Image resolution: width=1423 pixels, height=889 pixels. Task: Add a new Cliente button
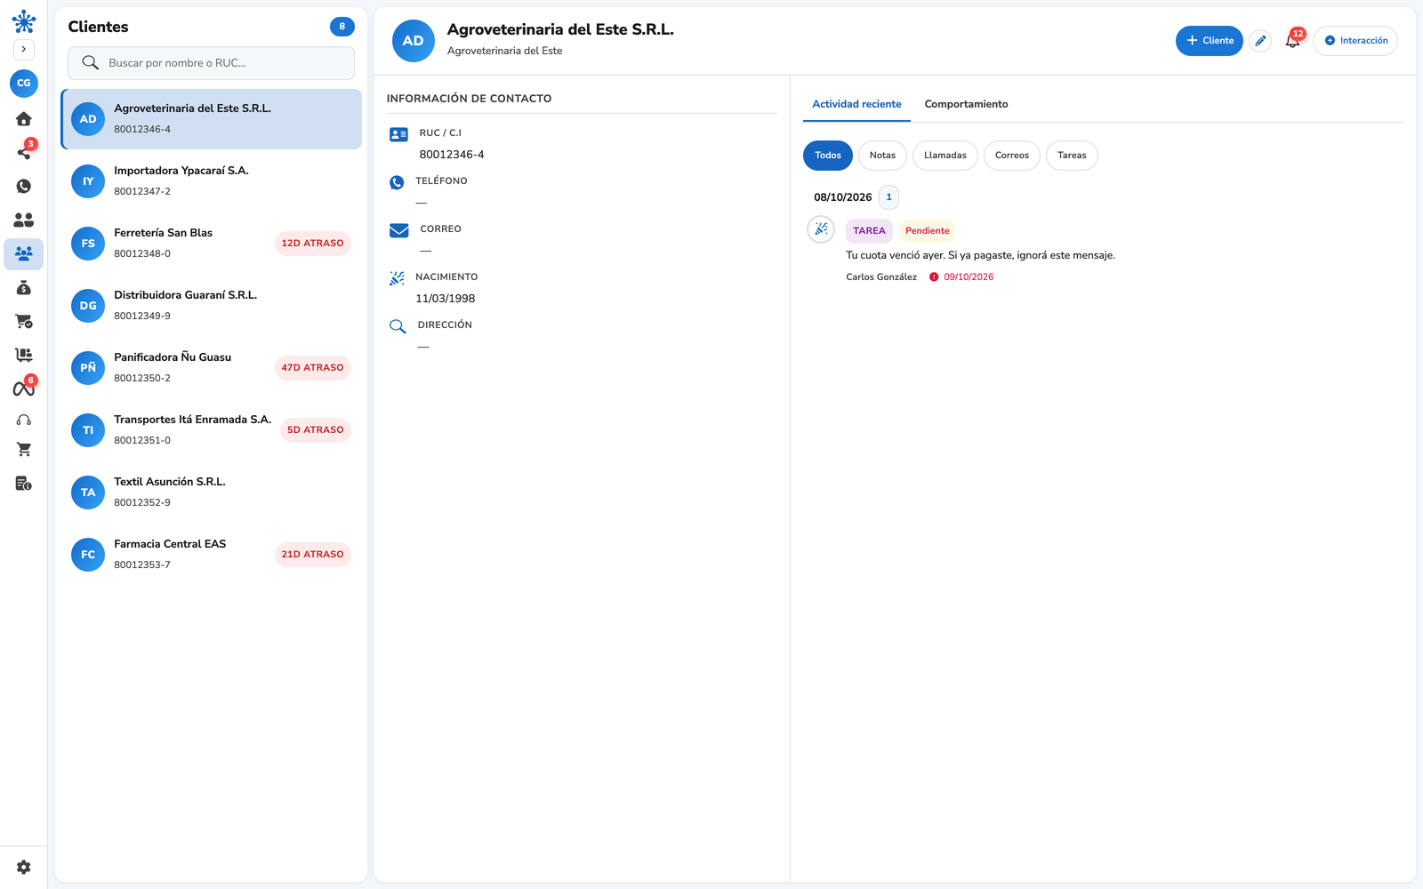pos(1210,41)
